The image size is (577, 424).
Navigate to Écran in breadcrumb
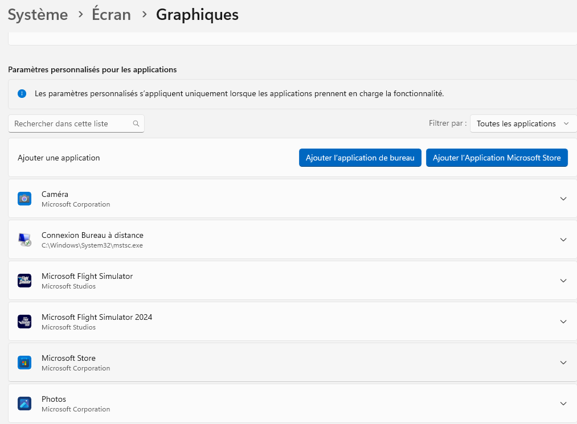pos(112,15)
